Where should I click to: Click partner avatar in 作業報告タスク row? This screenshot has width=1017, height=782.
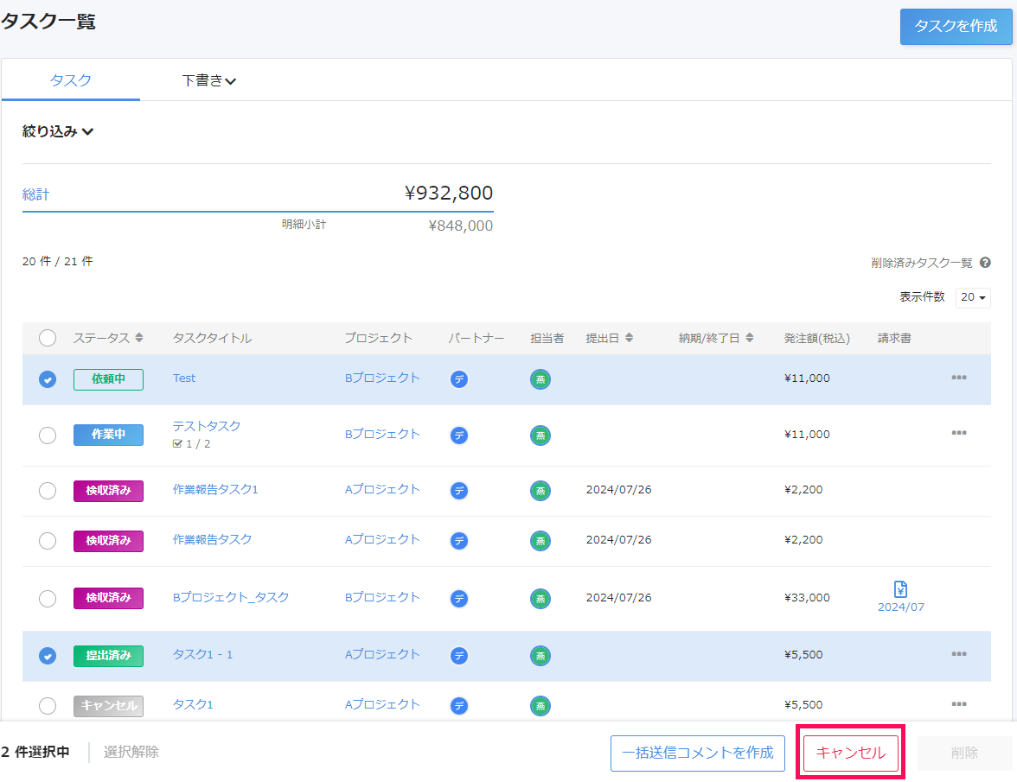pos(459,540)
